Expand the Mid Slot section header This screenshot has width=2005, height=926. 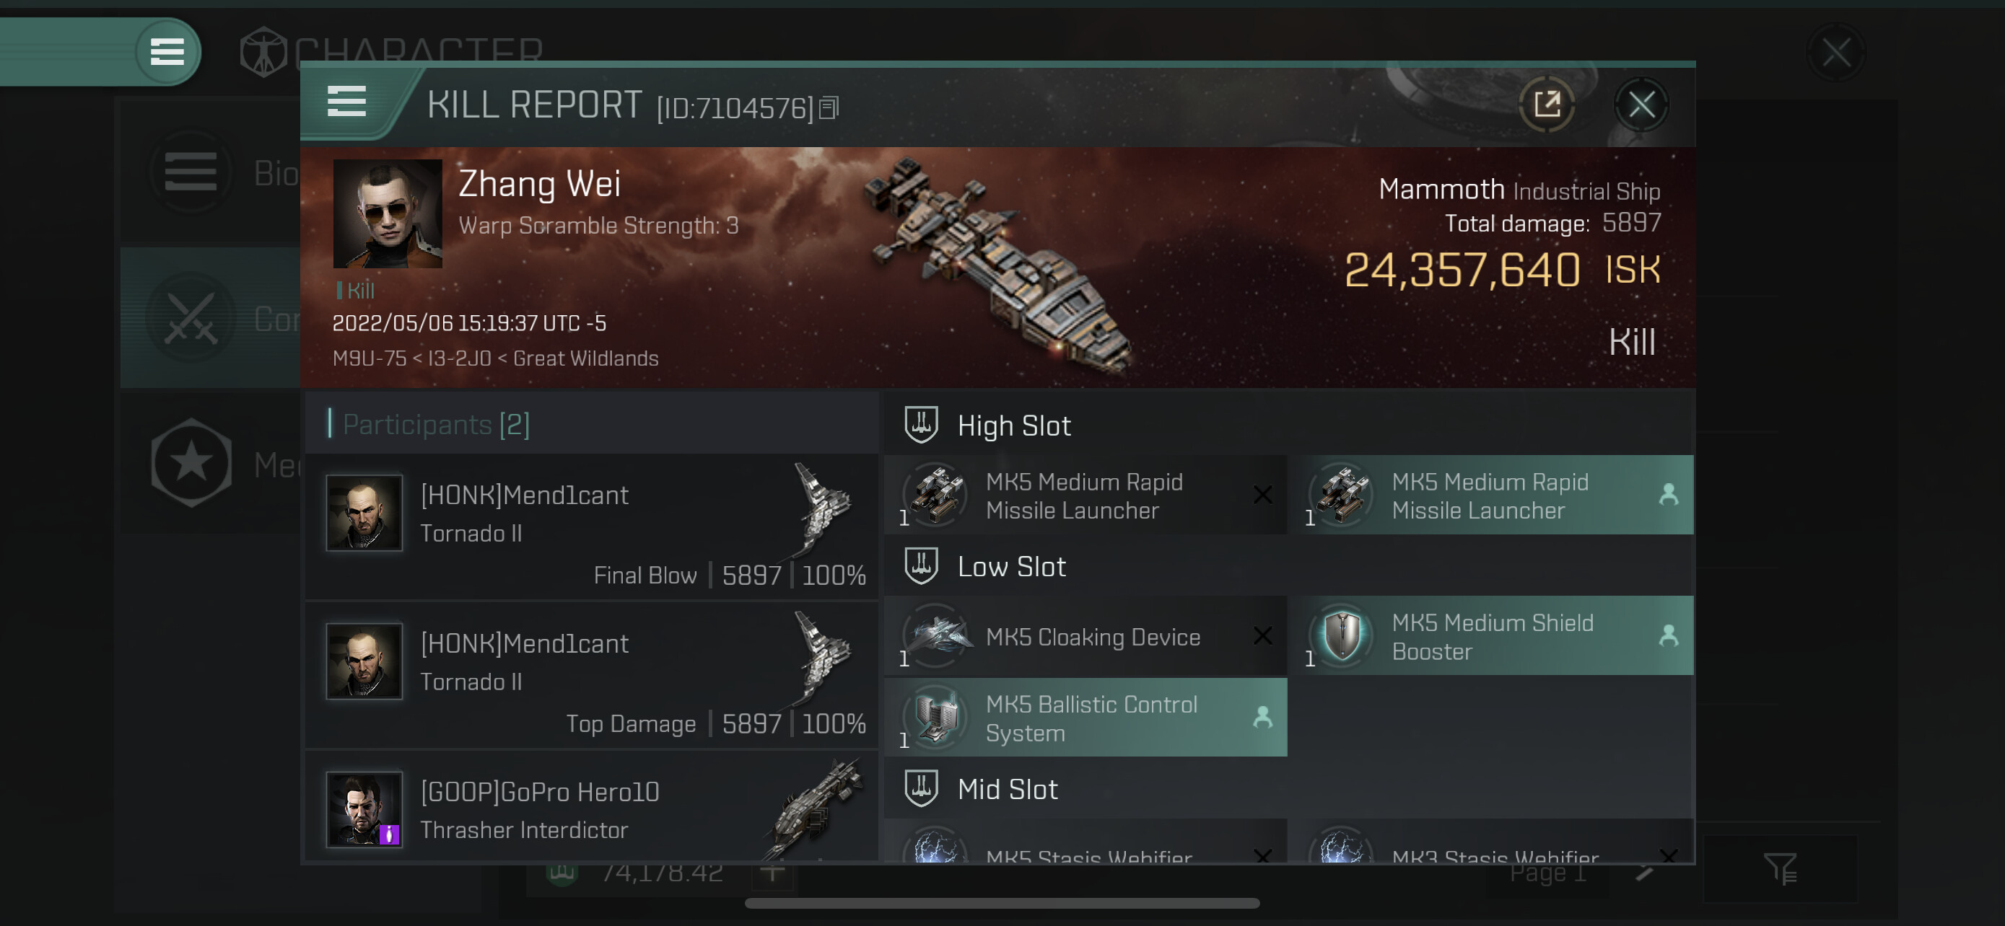(1008, 789)
